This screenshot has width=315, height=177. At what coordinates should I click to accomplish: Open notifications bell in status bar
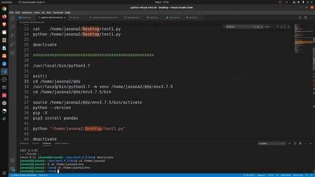[x=312, y=175]
